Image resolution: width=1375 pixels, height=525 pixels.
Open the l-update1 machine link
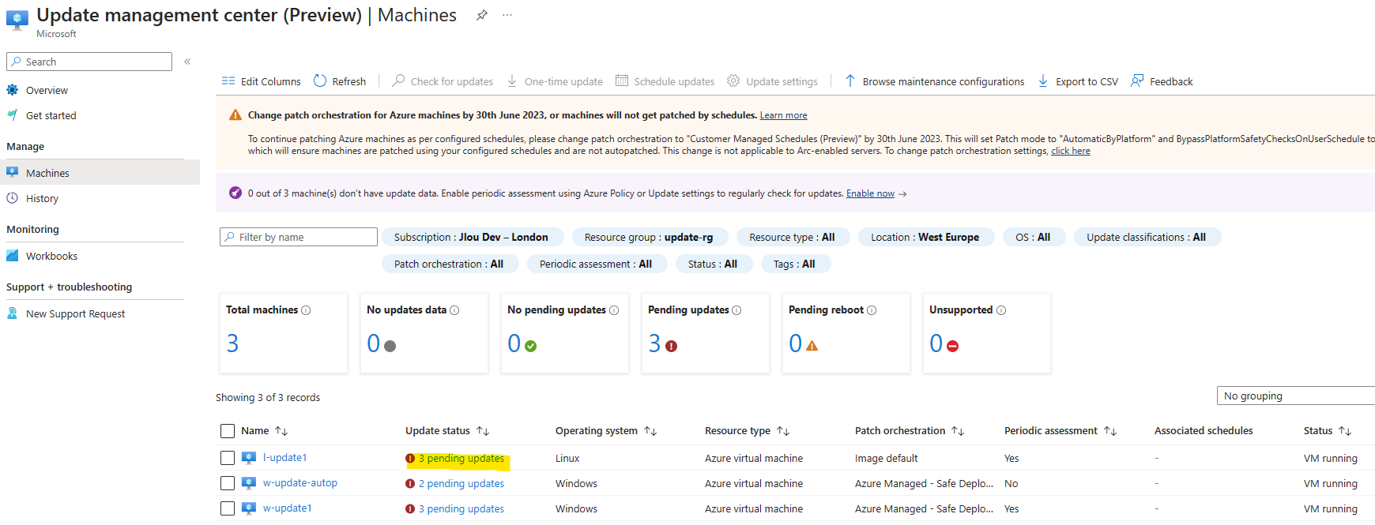click(x=284, y=458)
